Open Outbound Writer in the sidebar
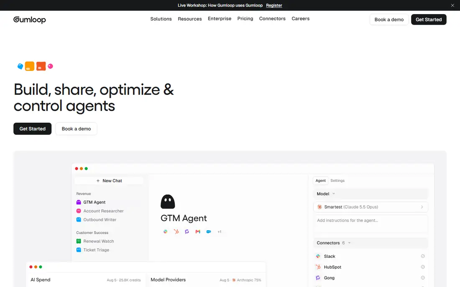Viewport: 460px width, 287px height. coord(100,220)
